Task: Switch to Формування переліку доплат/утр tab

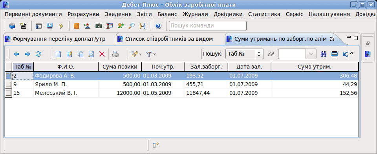Action: pyautogui.click(x=59, y=39)
